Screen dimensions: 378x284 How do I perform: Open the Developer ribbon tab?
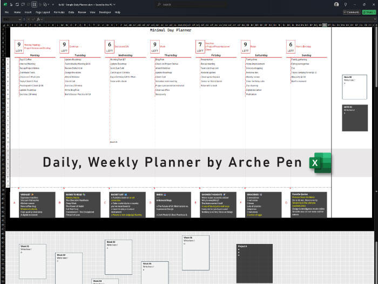[x=105, y=11]
